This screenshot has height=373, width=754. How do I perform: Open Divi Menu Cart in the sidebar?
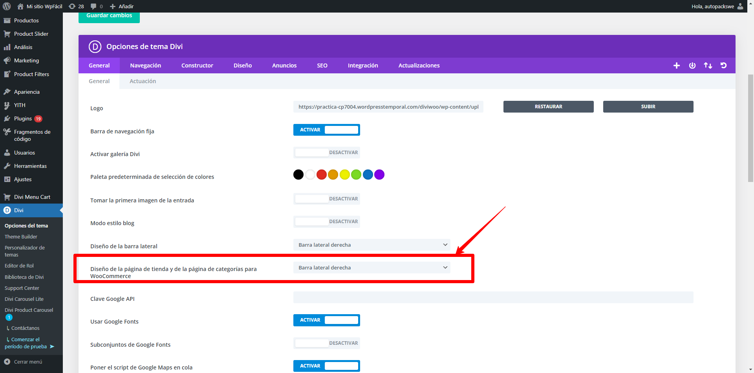pyautogui.click(x=31, y=197)
